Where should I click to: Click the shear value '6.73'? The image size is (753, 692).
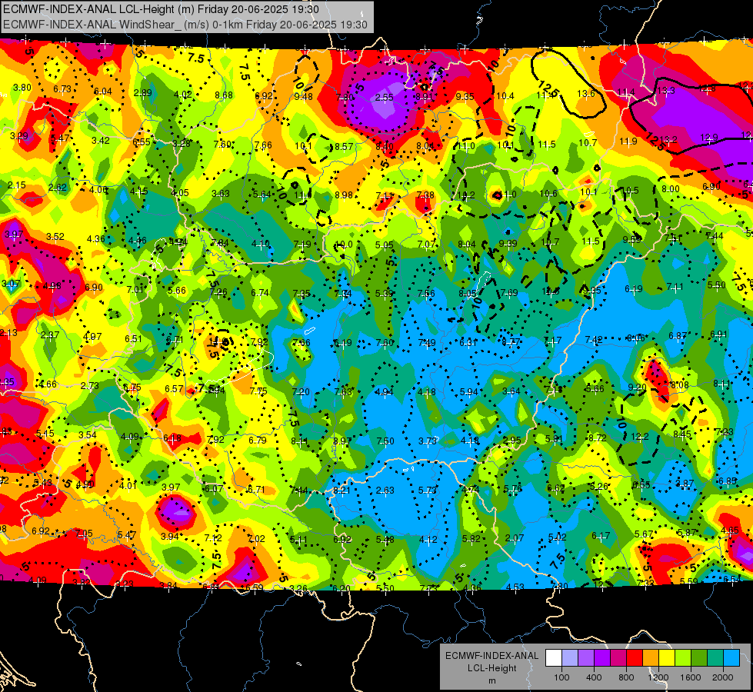(62, 89)
